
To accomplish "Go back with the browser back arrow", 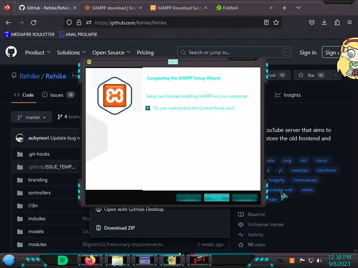I will click(8, 23).
